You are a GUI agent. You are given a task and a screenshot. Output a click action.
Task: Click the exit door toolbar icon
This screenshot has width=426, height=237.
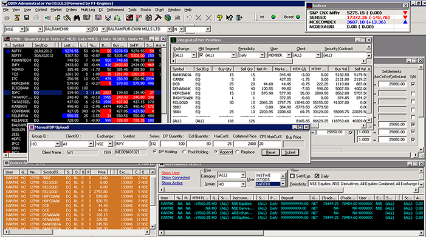(x=239, y=18)
